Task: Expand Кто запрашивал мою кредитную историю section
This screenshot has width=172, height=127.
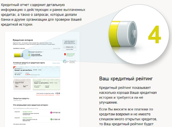Action: tap(31, 105)
